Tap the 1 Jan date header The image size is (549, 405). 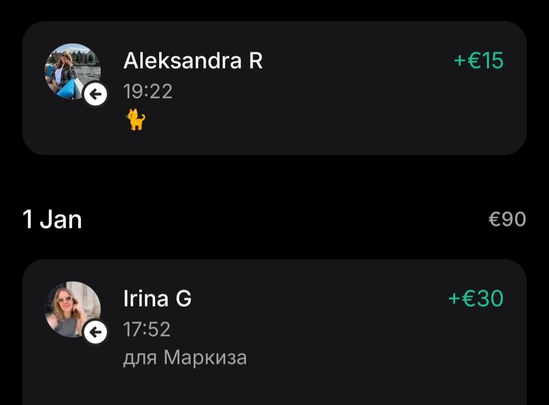(x=52, y=219)
